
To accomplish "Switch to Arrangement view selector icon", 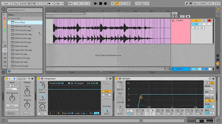I will (x=218, y=9).
